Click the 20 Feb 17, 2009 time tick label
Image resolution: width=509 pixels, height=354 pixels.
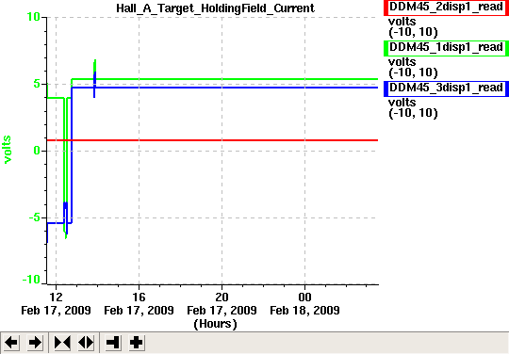(x=222, y=304)
